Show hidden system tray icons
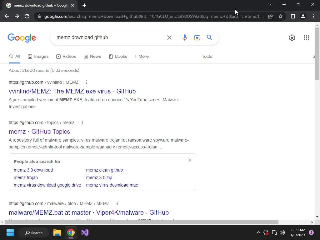Screen dimensions: 320x240 (x=258, y=232)
